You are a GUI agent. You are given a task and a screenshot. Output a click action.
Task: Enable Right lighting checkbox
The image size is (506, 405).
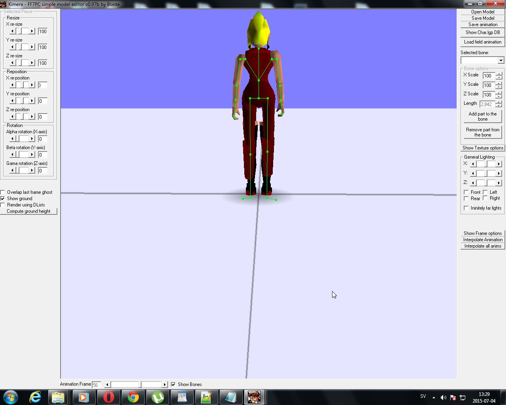(485, 198)
